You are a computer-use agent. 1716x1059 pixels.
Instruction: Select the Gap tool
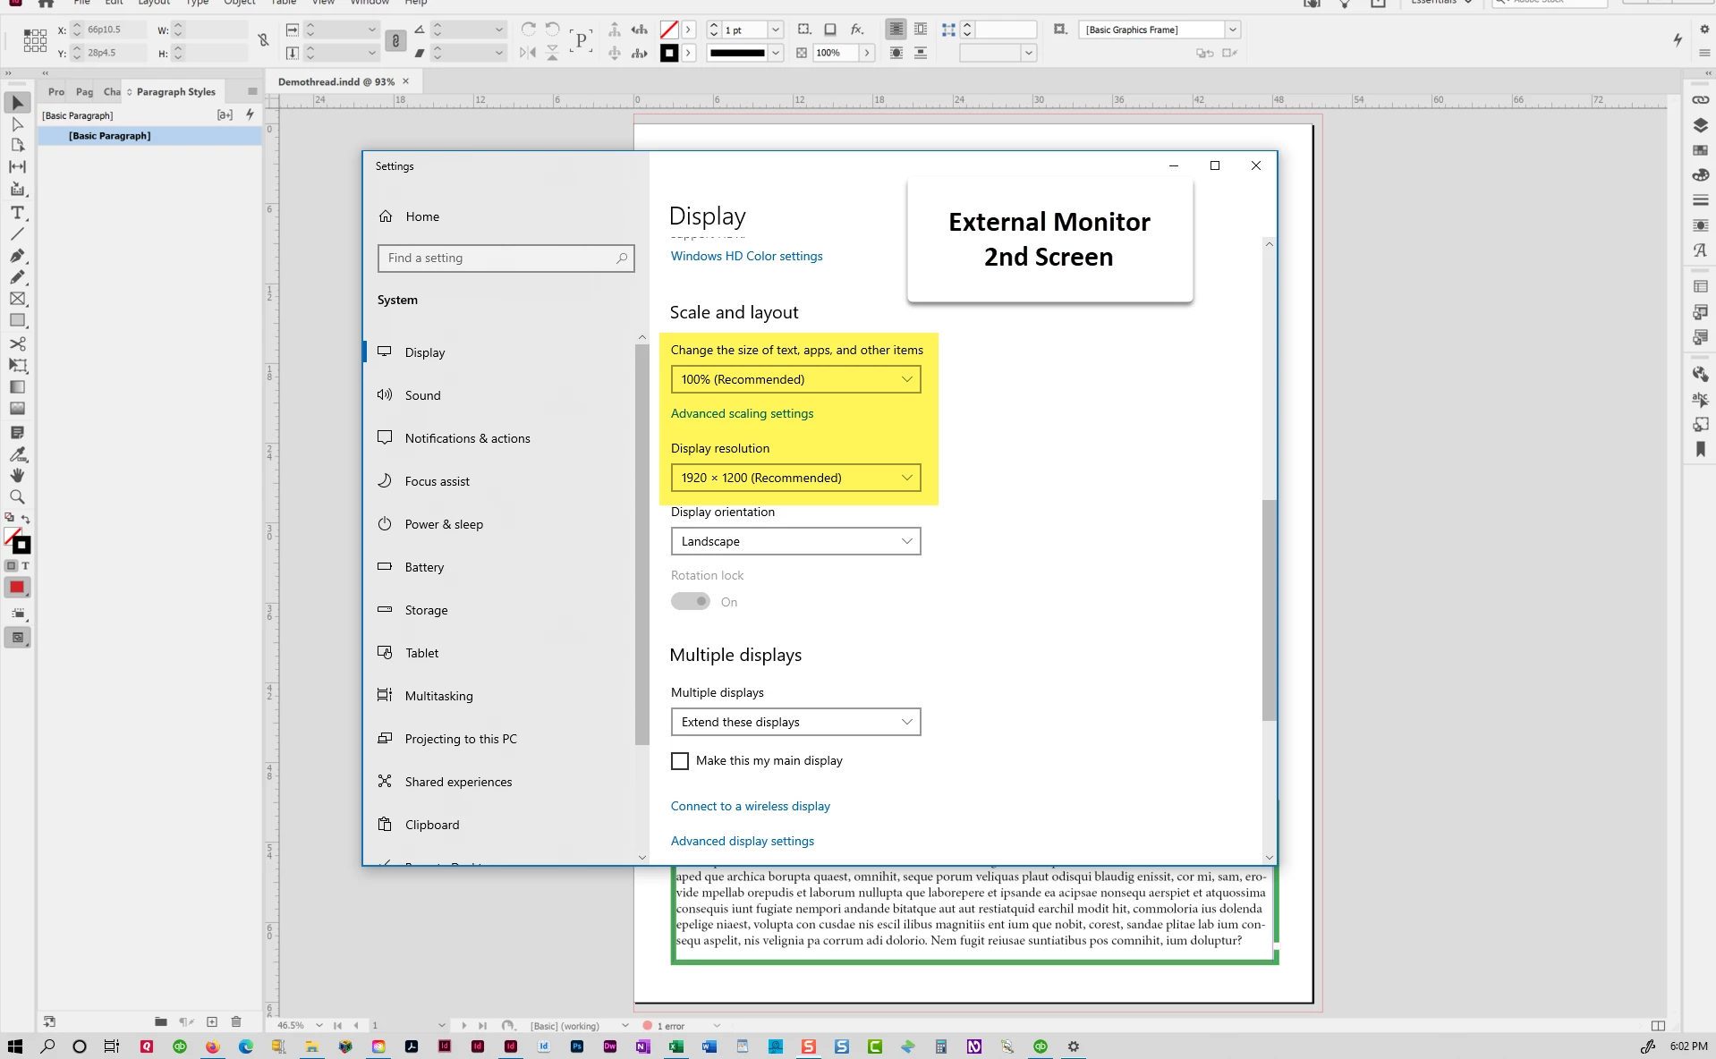pyautogui.click(x=17, y=166)
